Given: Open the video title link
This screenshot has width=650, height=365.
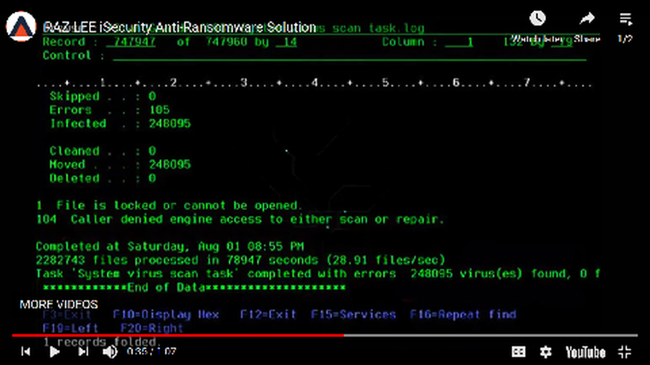Looking at the screenshot, I should tap(179, 27).
